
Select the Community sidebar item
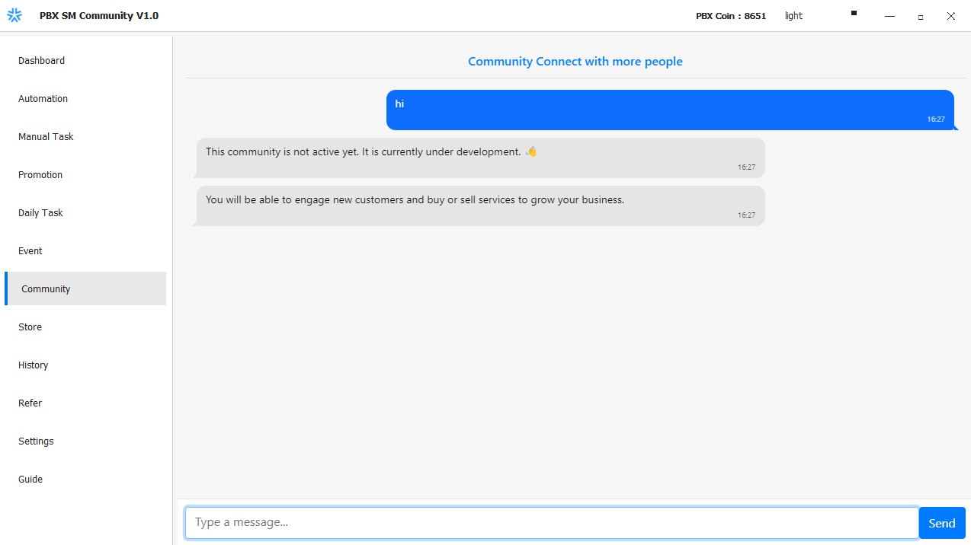pos(46,289)
